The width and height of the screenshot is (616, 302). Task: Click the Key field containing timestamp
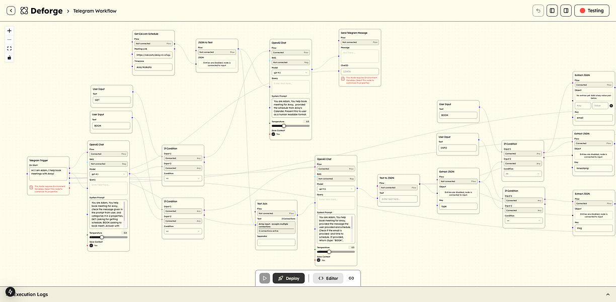[x=594, y=169]
